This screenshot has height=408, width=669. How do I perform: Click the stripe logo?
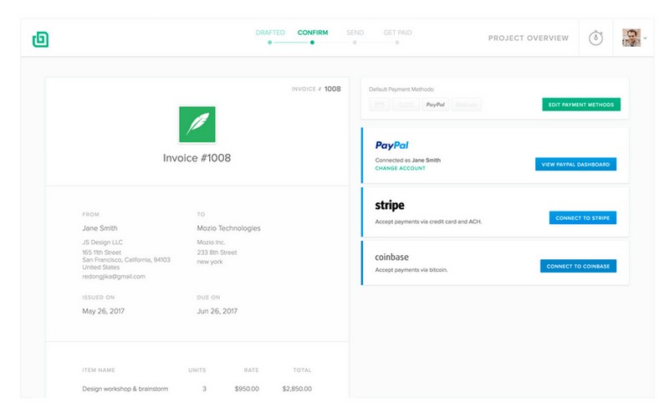[x=390, y=206]
